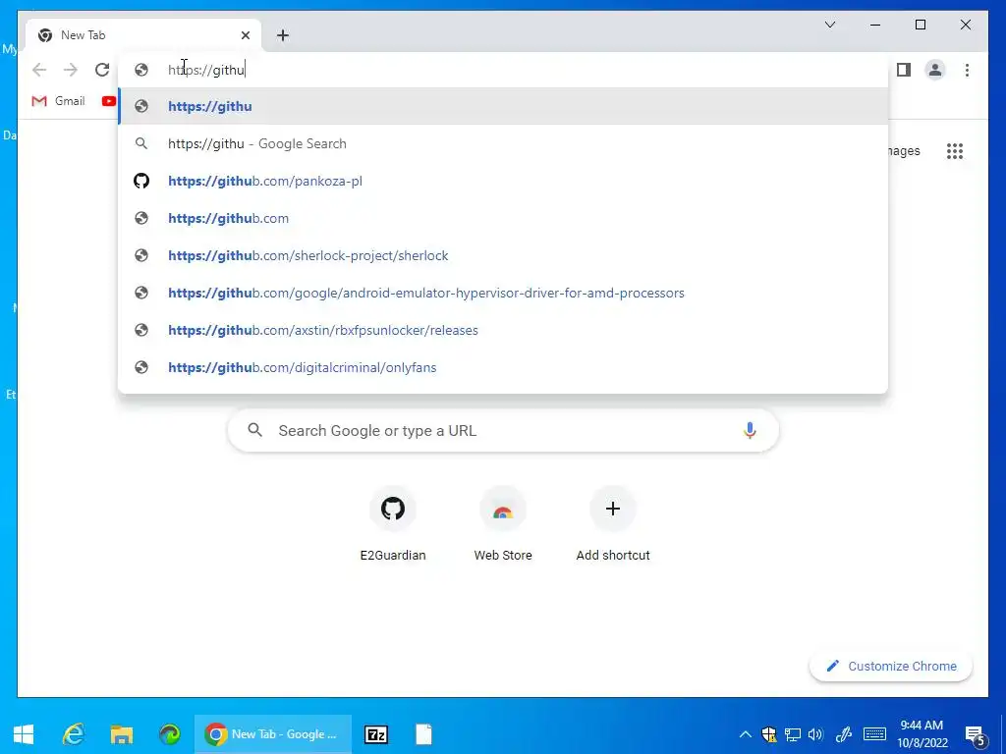This screenshot has height=754, width=1006.
Task: Open the network tray icon
Action: click(x=793, y=734)
